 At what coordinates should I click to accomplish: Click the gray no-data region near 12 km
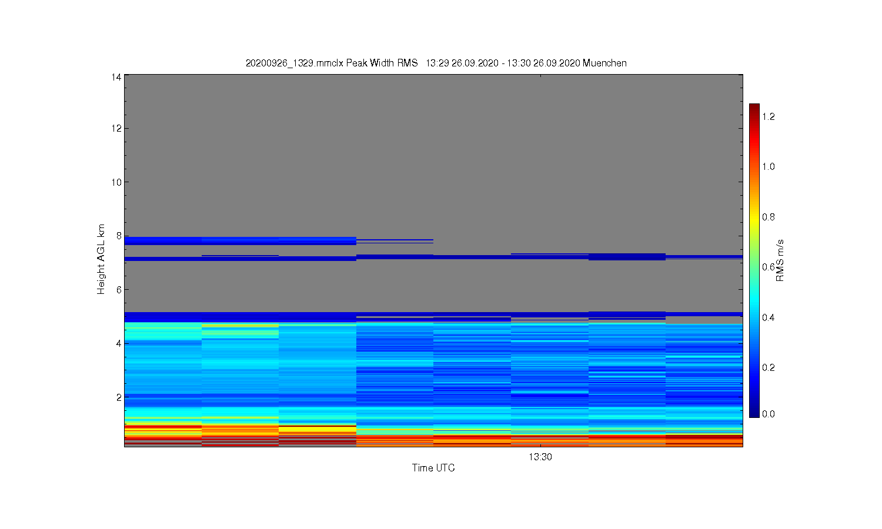point(433,128)
